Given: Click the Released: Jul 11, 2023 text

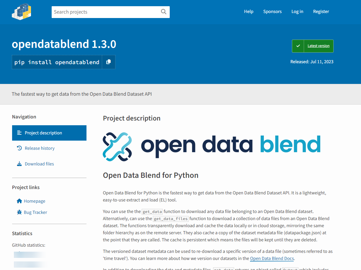Looking at the screenshot, I should [312, 62].
